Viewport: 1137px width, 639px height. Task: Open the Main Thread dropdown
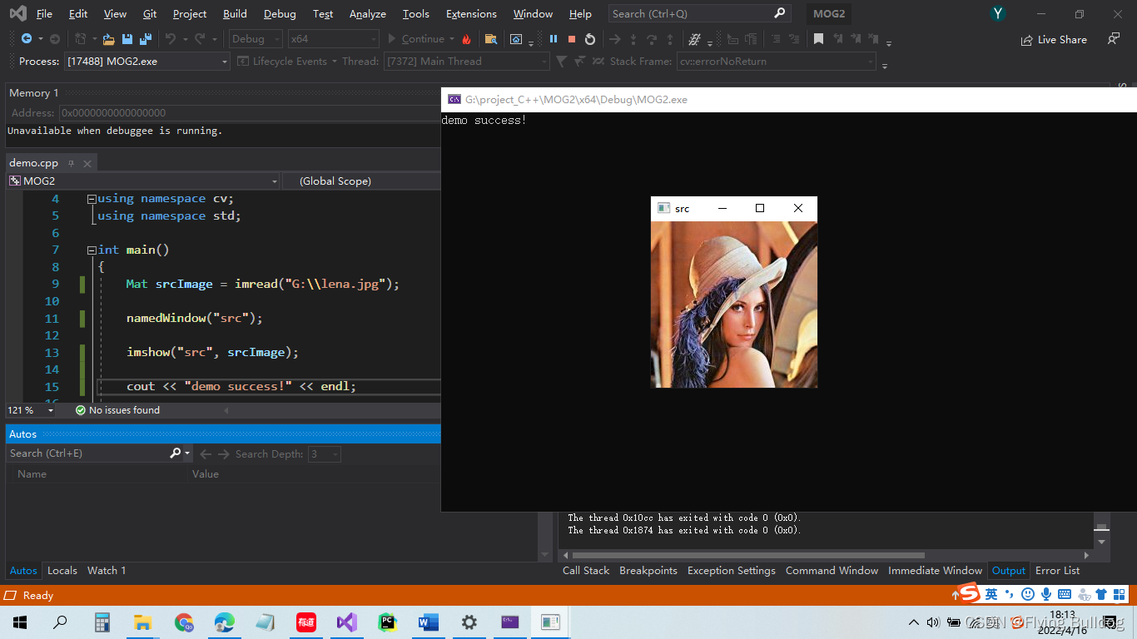click(467, 61)
